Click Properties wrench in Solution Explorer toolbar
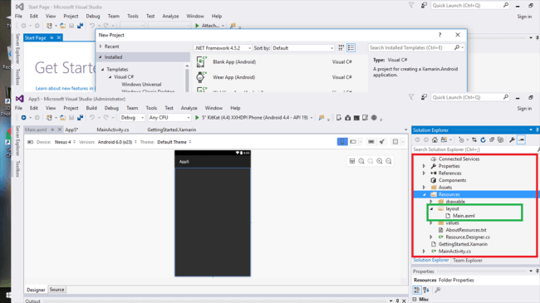This screenshot has width=540, height=303. 512,139
